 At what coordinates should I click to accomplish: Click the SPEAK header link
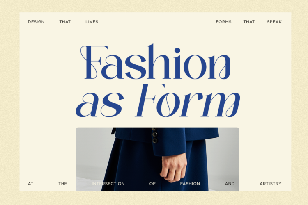pyautogui.click(x=274, y=22)
